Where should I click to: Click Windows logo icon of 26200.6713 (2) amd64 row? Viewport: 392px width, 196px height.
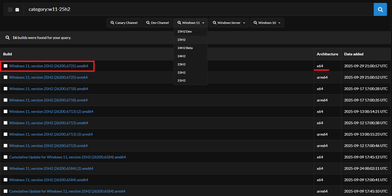pos(6,112)
